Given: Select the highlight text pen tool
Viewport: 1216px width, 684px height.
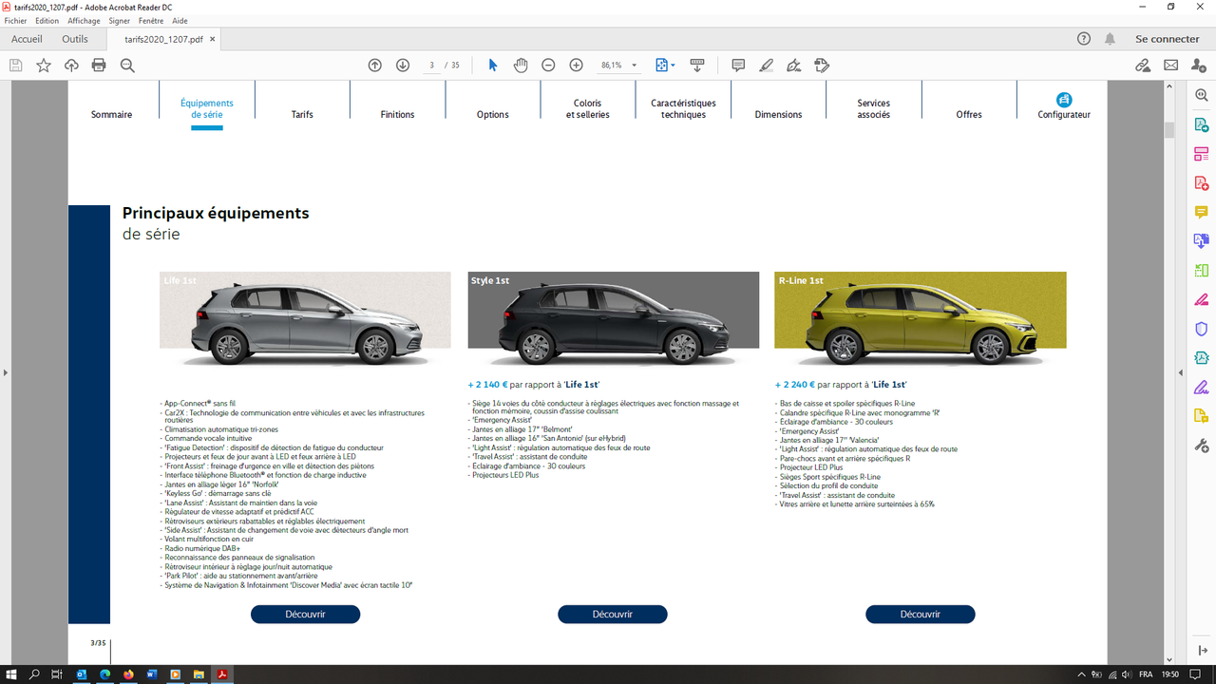Looking at the screenshot, I should click(x=767, y=66).
